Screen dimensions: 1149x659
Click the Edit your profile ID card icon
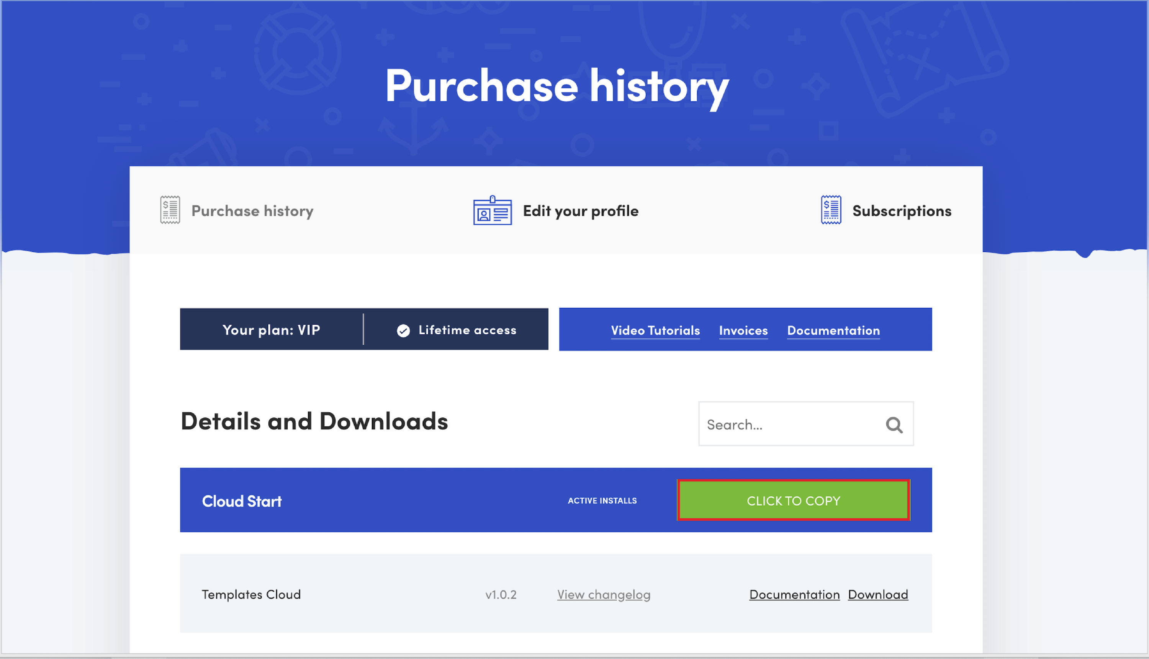click(x=492, y=210)
